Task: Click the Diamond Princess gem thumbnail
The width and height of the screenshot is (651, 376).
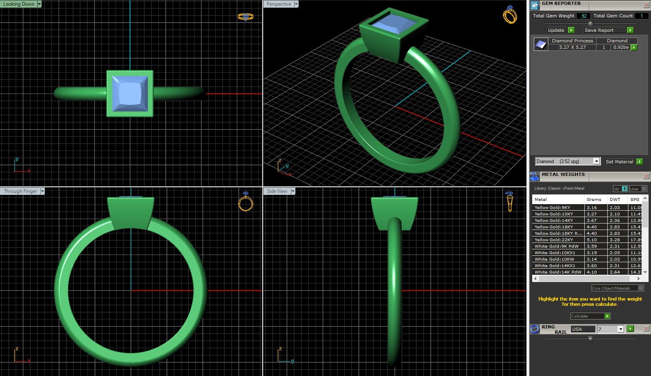Action: coord(540,44)
